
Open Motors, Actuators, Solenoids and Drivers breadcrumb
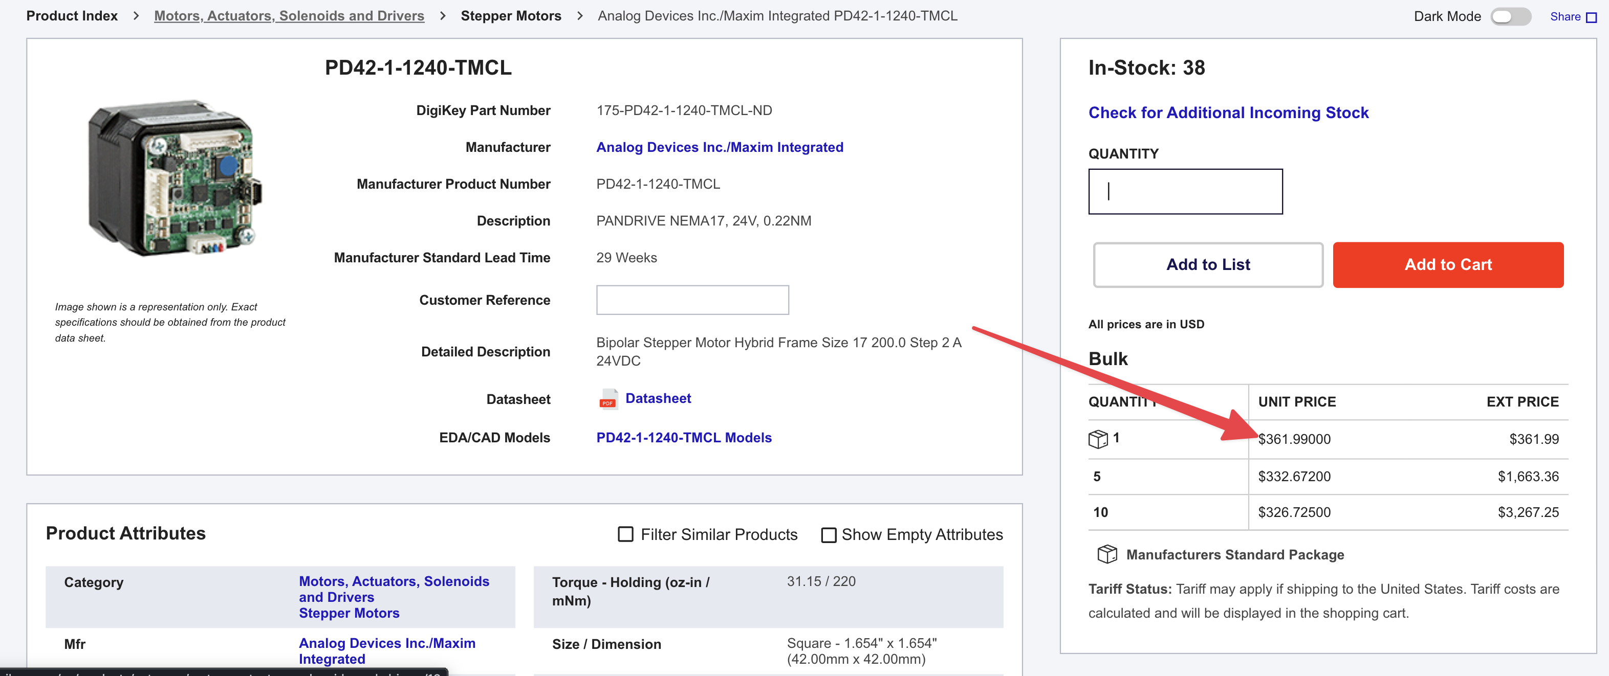click(289, 16)
